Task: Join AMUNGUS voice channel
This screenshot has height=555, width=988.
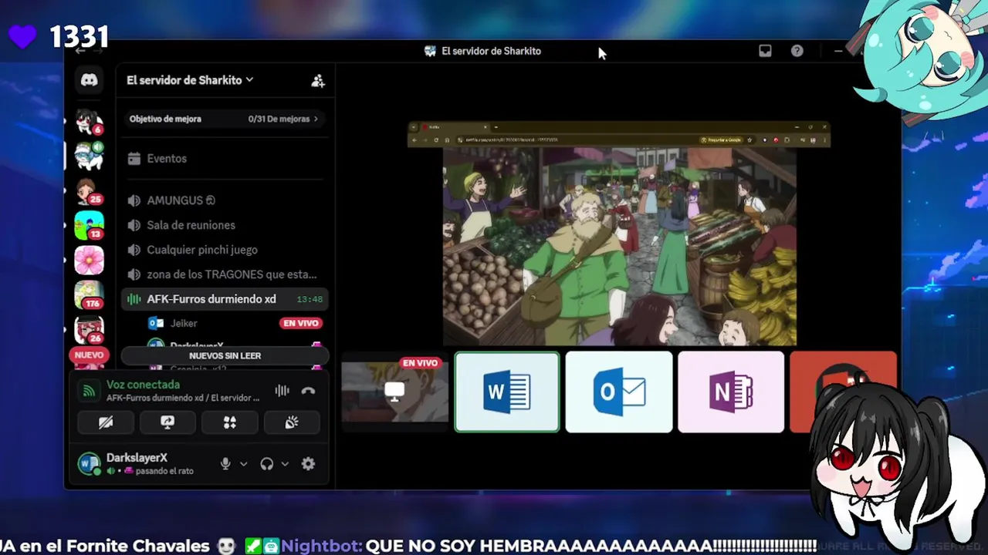Action: [x=224, y=200]
